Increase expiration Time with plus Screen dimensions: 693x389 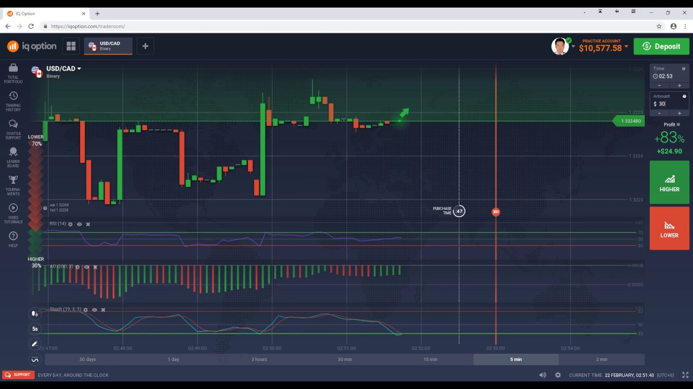click(679, 85)
